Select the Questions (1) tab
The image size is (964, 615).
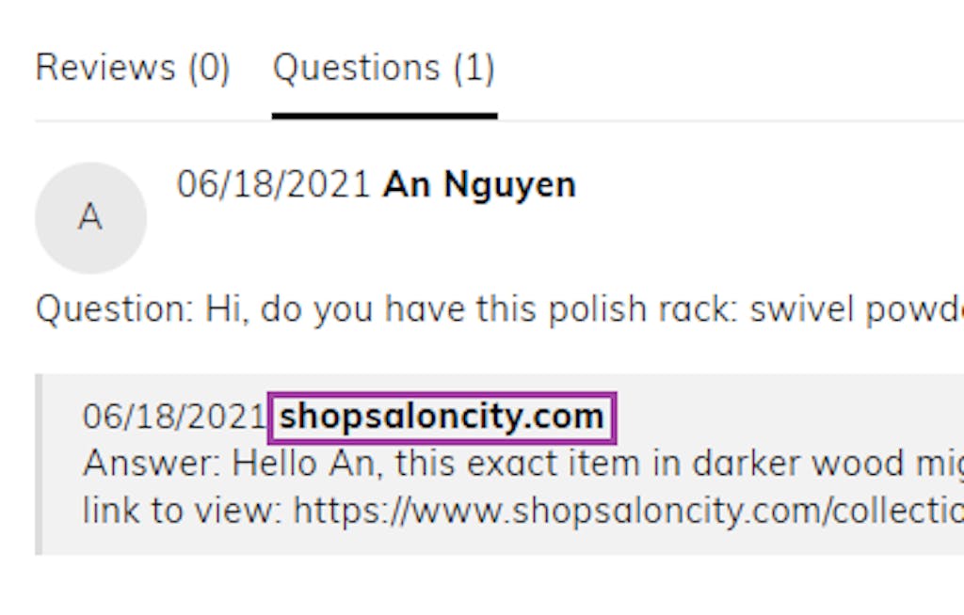pos(383,69)
